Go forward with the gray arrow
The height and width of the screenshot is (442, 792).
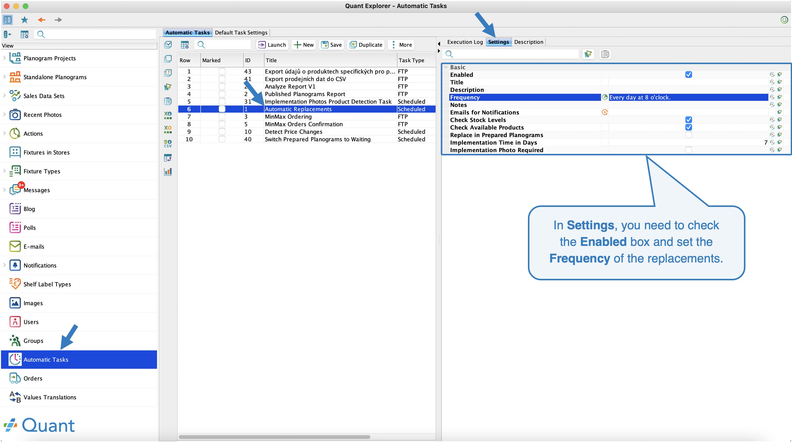pyautogui.click(x=58, y=20)
